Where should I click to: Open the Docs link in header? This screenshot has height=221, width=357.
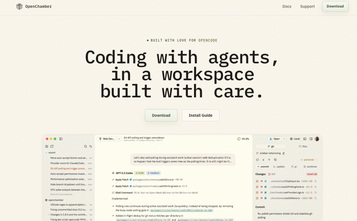click(x=287, y=6)
